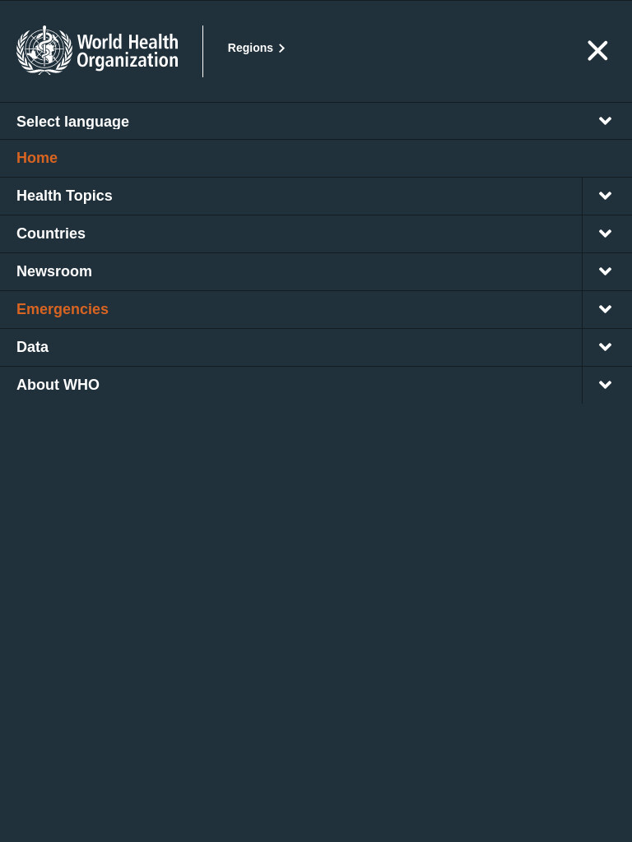Click the WHO globe emblem logo
This screenshot has height=842, width=632.
click(x=44, y=50)
